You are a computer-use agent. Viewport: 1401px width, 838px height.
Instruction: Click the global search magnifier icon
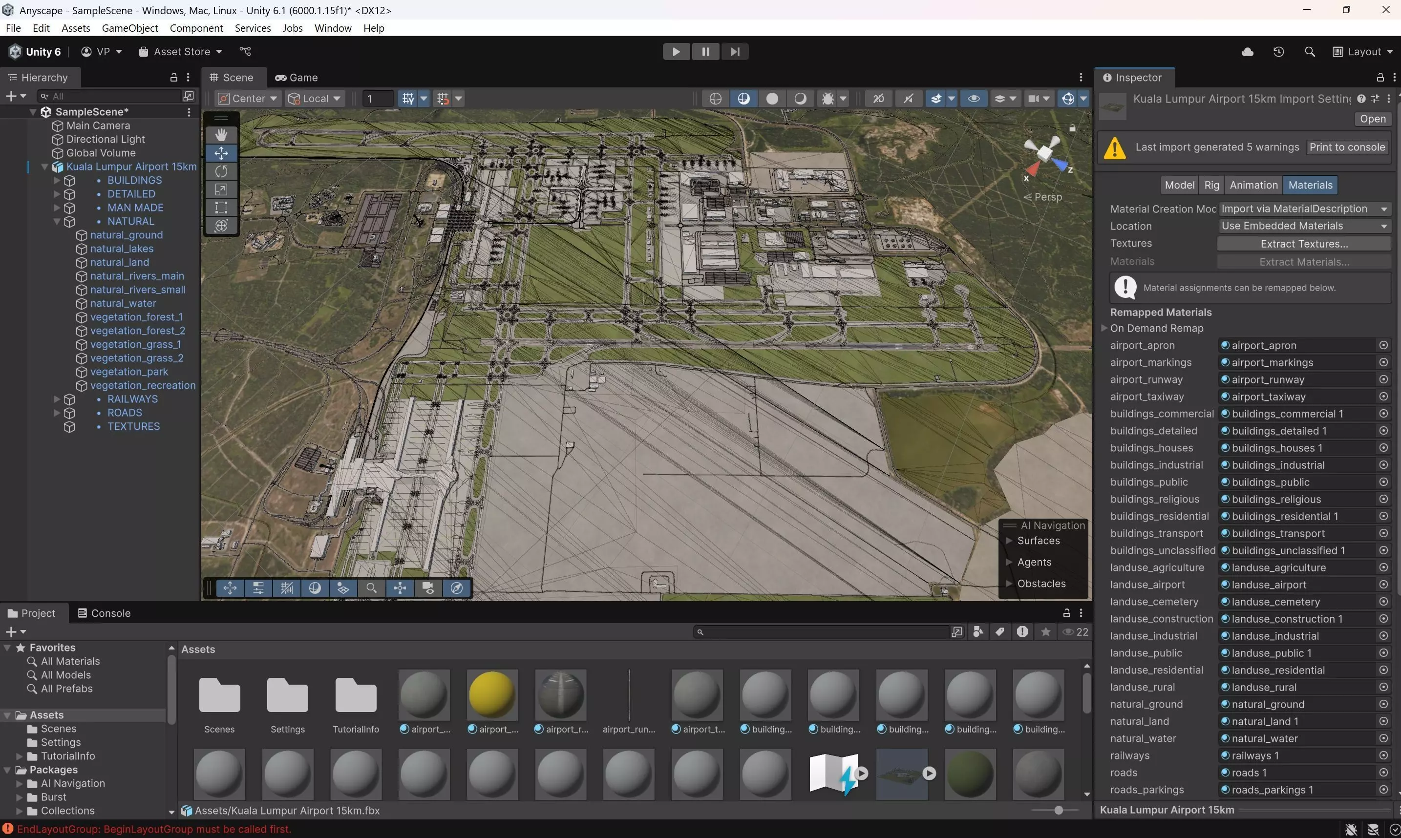(x=1310, y=52)
